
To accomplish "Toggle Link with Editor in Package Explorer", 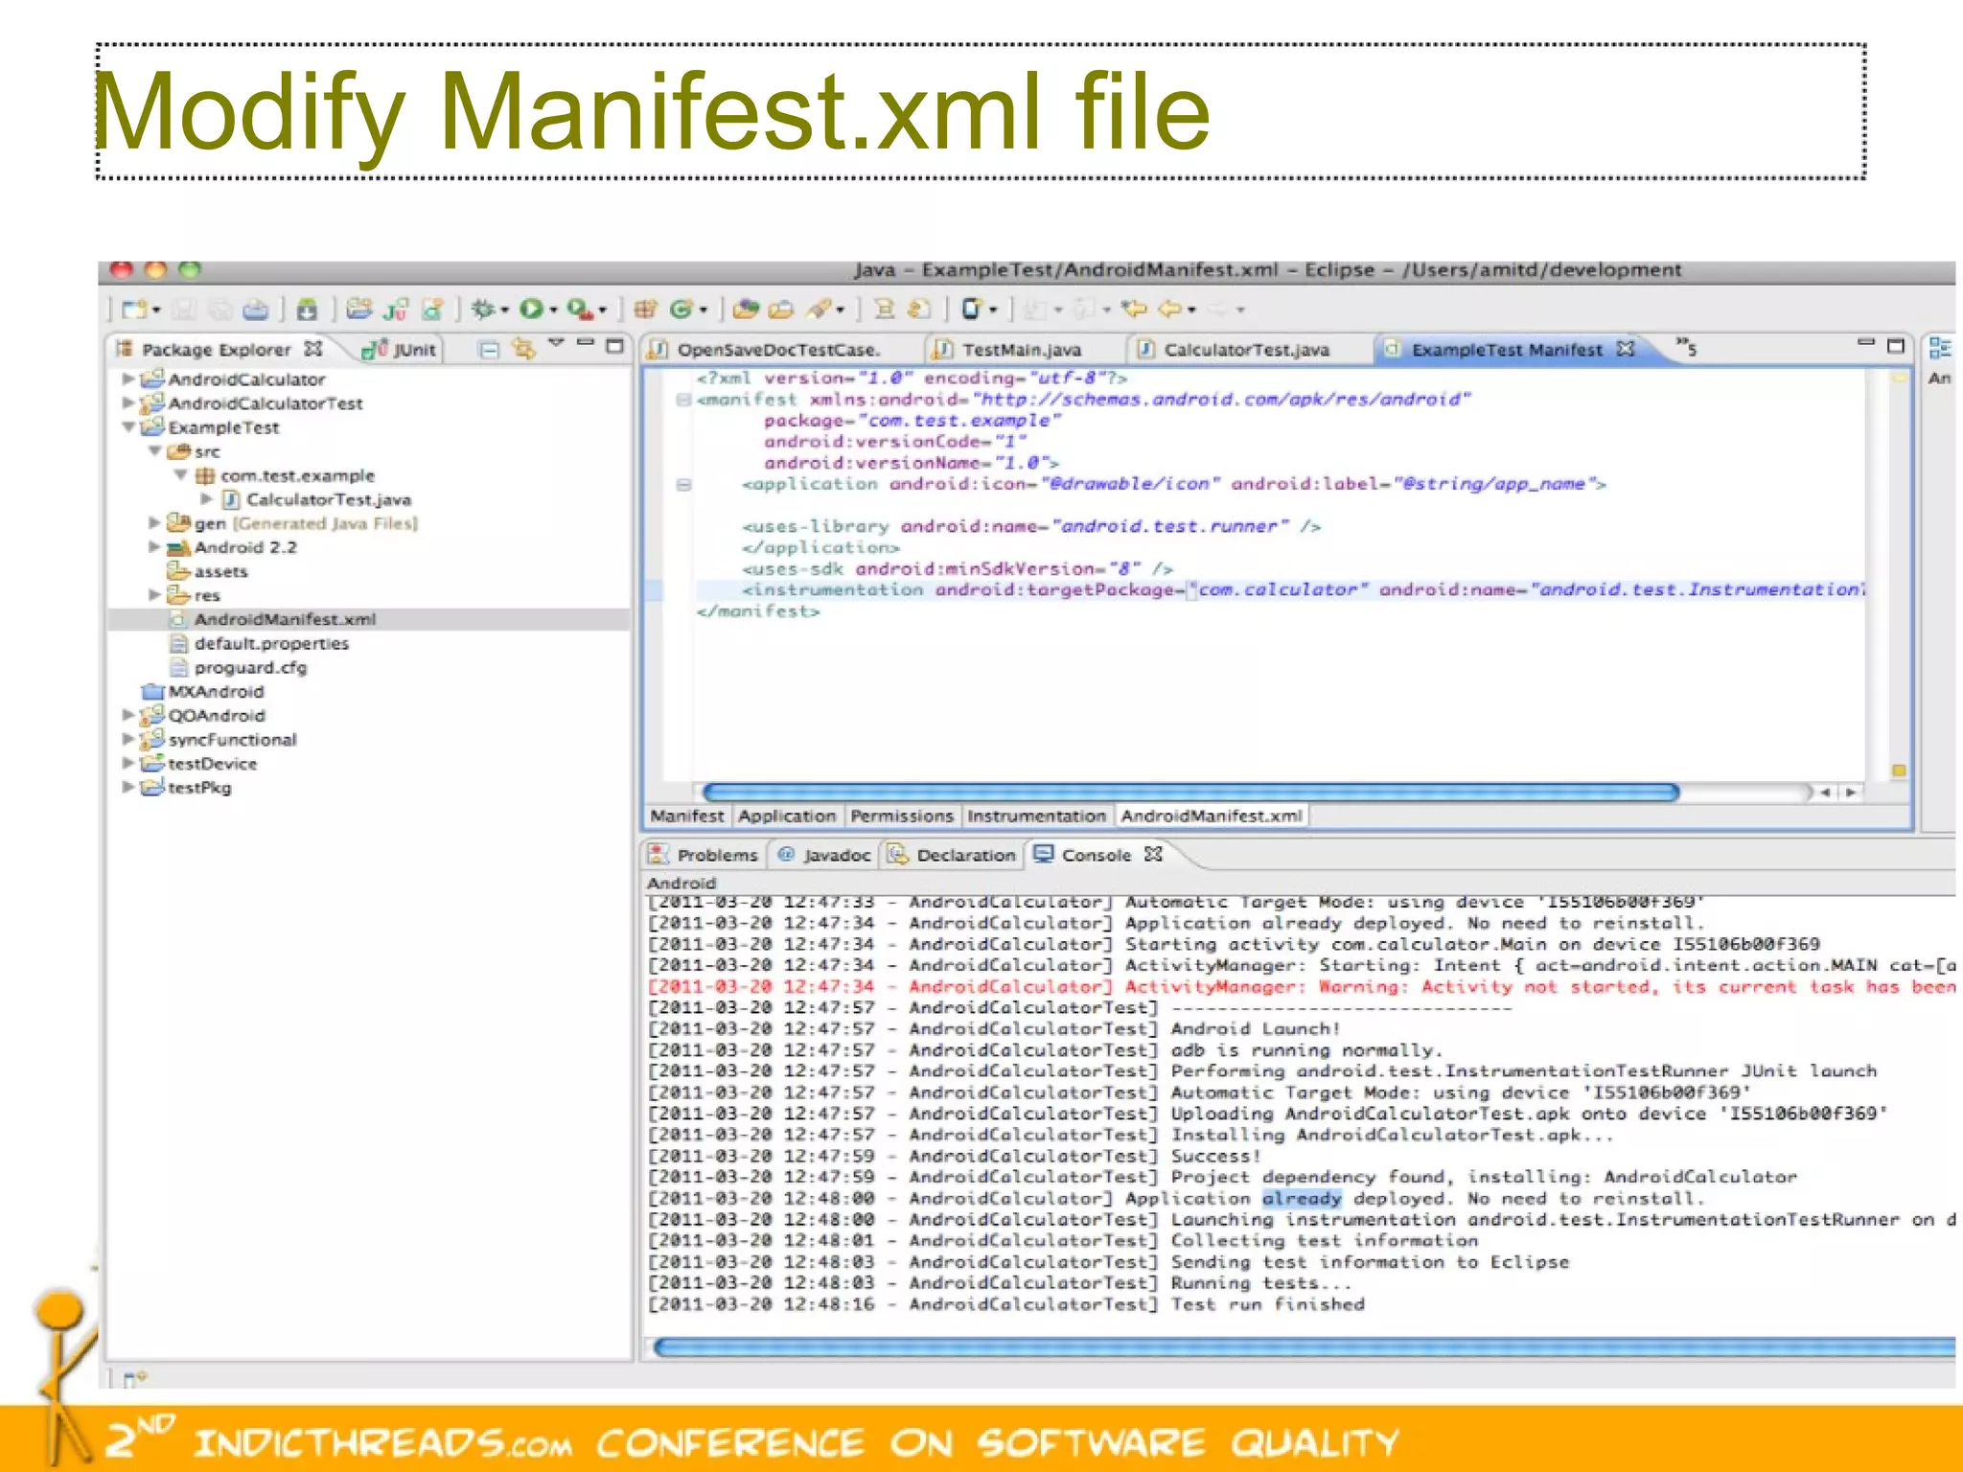I will 523,349.
